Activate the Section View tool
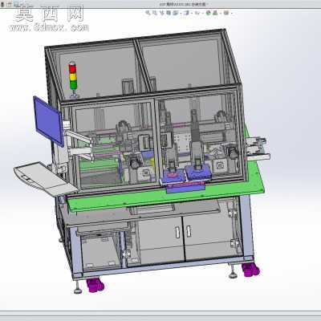Image resolution: width=321 pixels, height=321 pixels. point(169,13)
